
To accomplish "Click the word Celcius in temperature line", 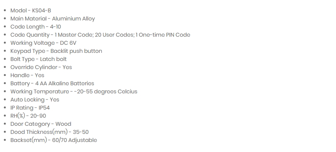I will [127, 92].
